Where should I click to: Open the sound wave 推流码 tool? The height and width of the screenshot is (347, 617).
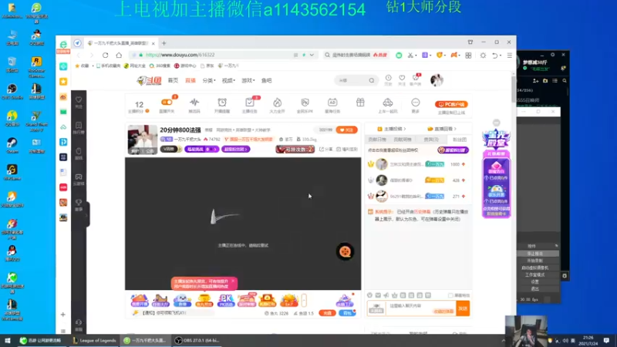tap(194, 103)
